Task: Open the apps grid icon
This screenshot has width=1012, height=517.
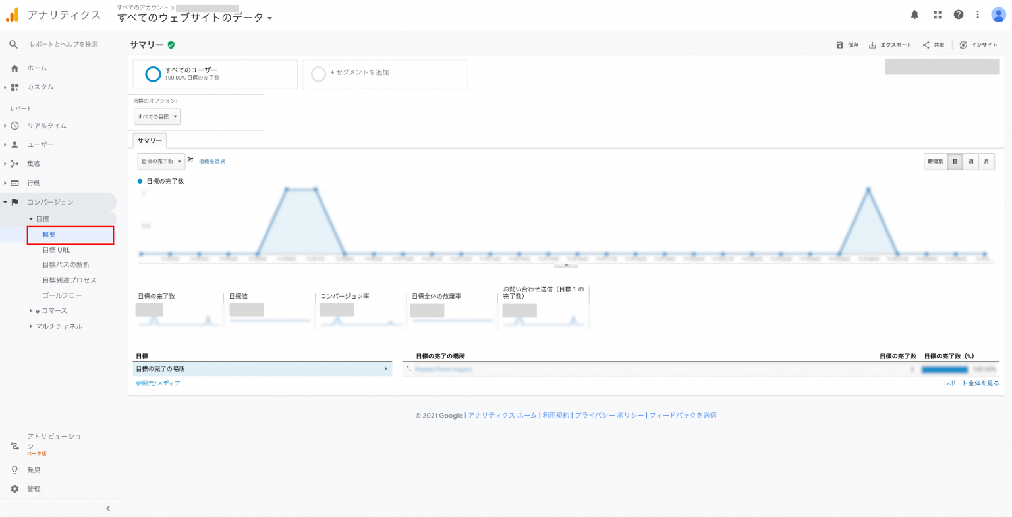Action: (x=937, y=14)
